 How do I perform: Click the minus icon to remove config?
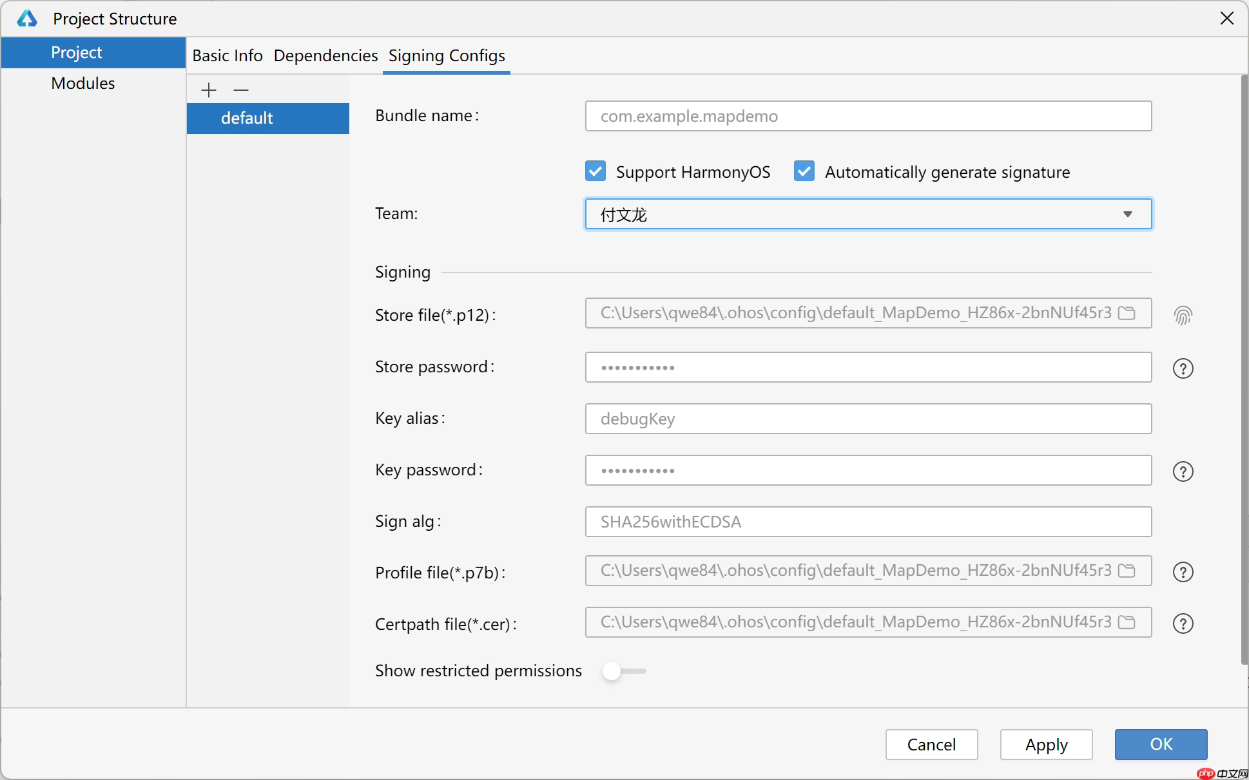(241, 90)
